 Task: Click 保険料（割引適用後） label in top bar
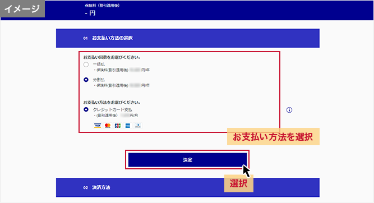(x=102, y=6)
